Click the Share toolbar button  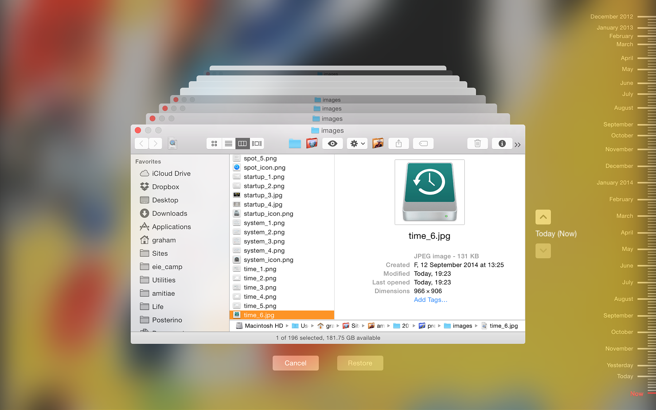tap(399, 144)
